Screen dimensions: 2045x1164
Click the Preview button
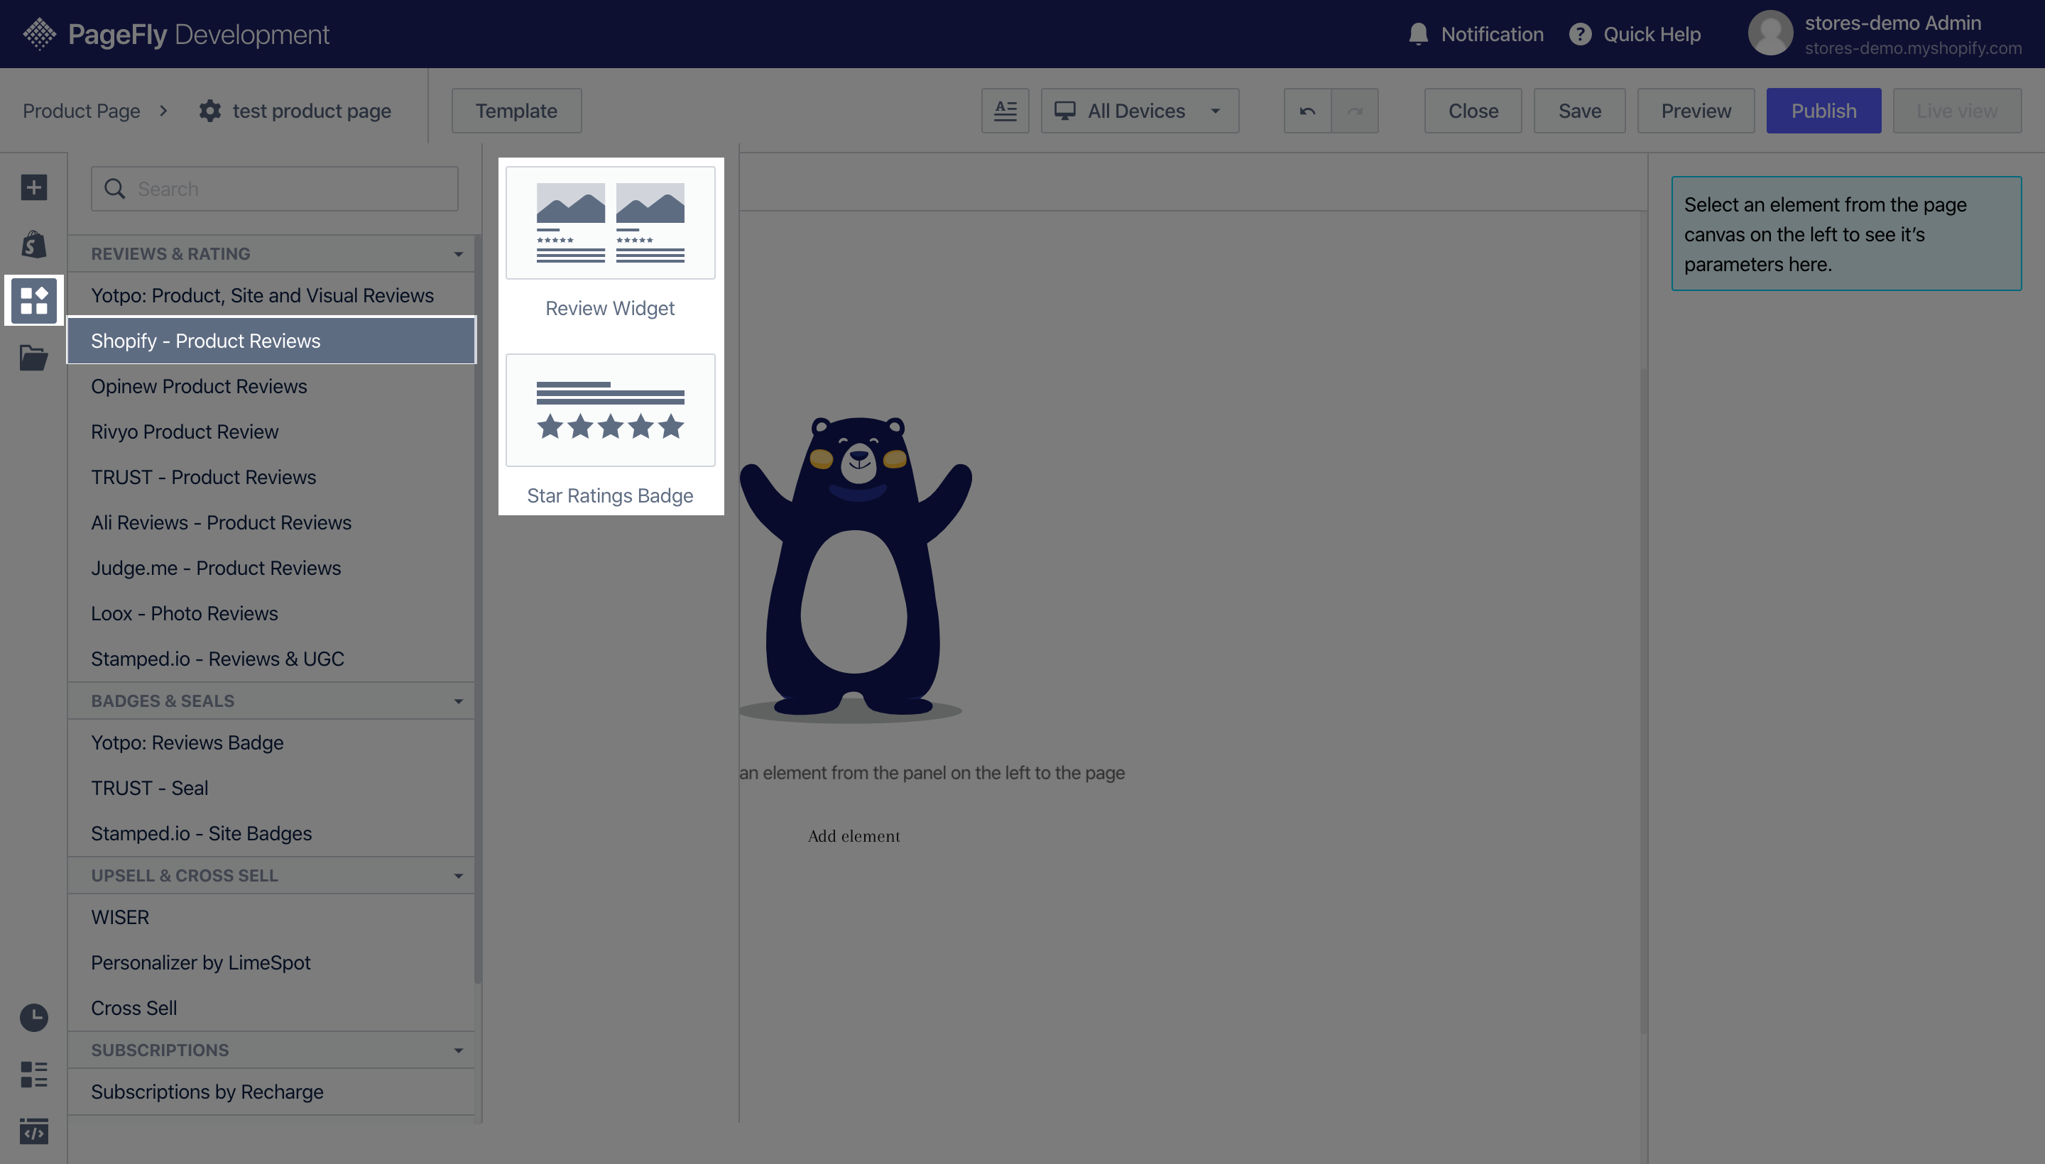[1696, 110]
